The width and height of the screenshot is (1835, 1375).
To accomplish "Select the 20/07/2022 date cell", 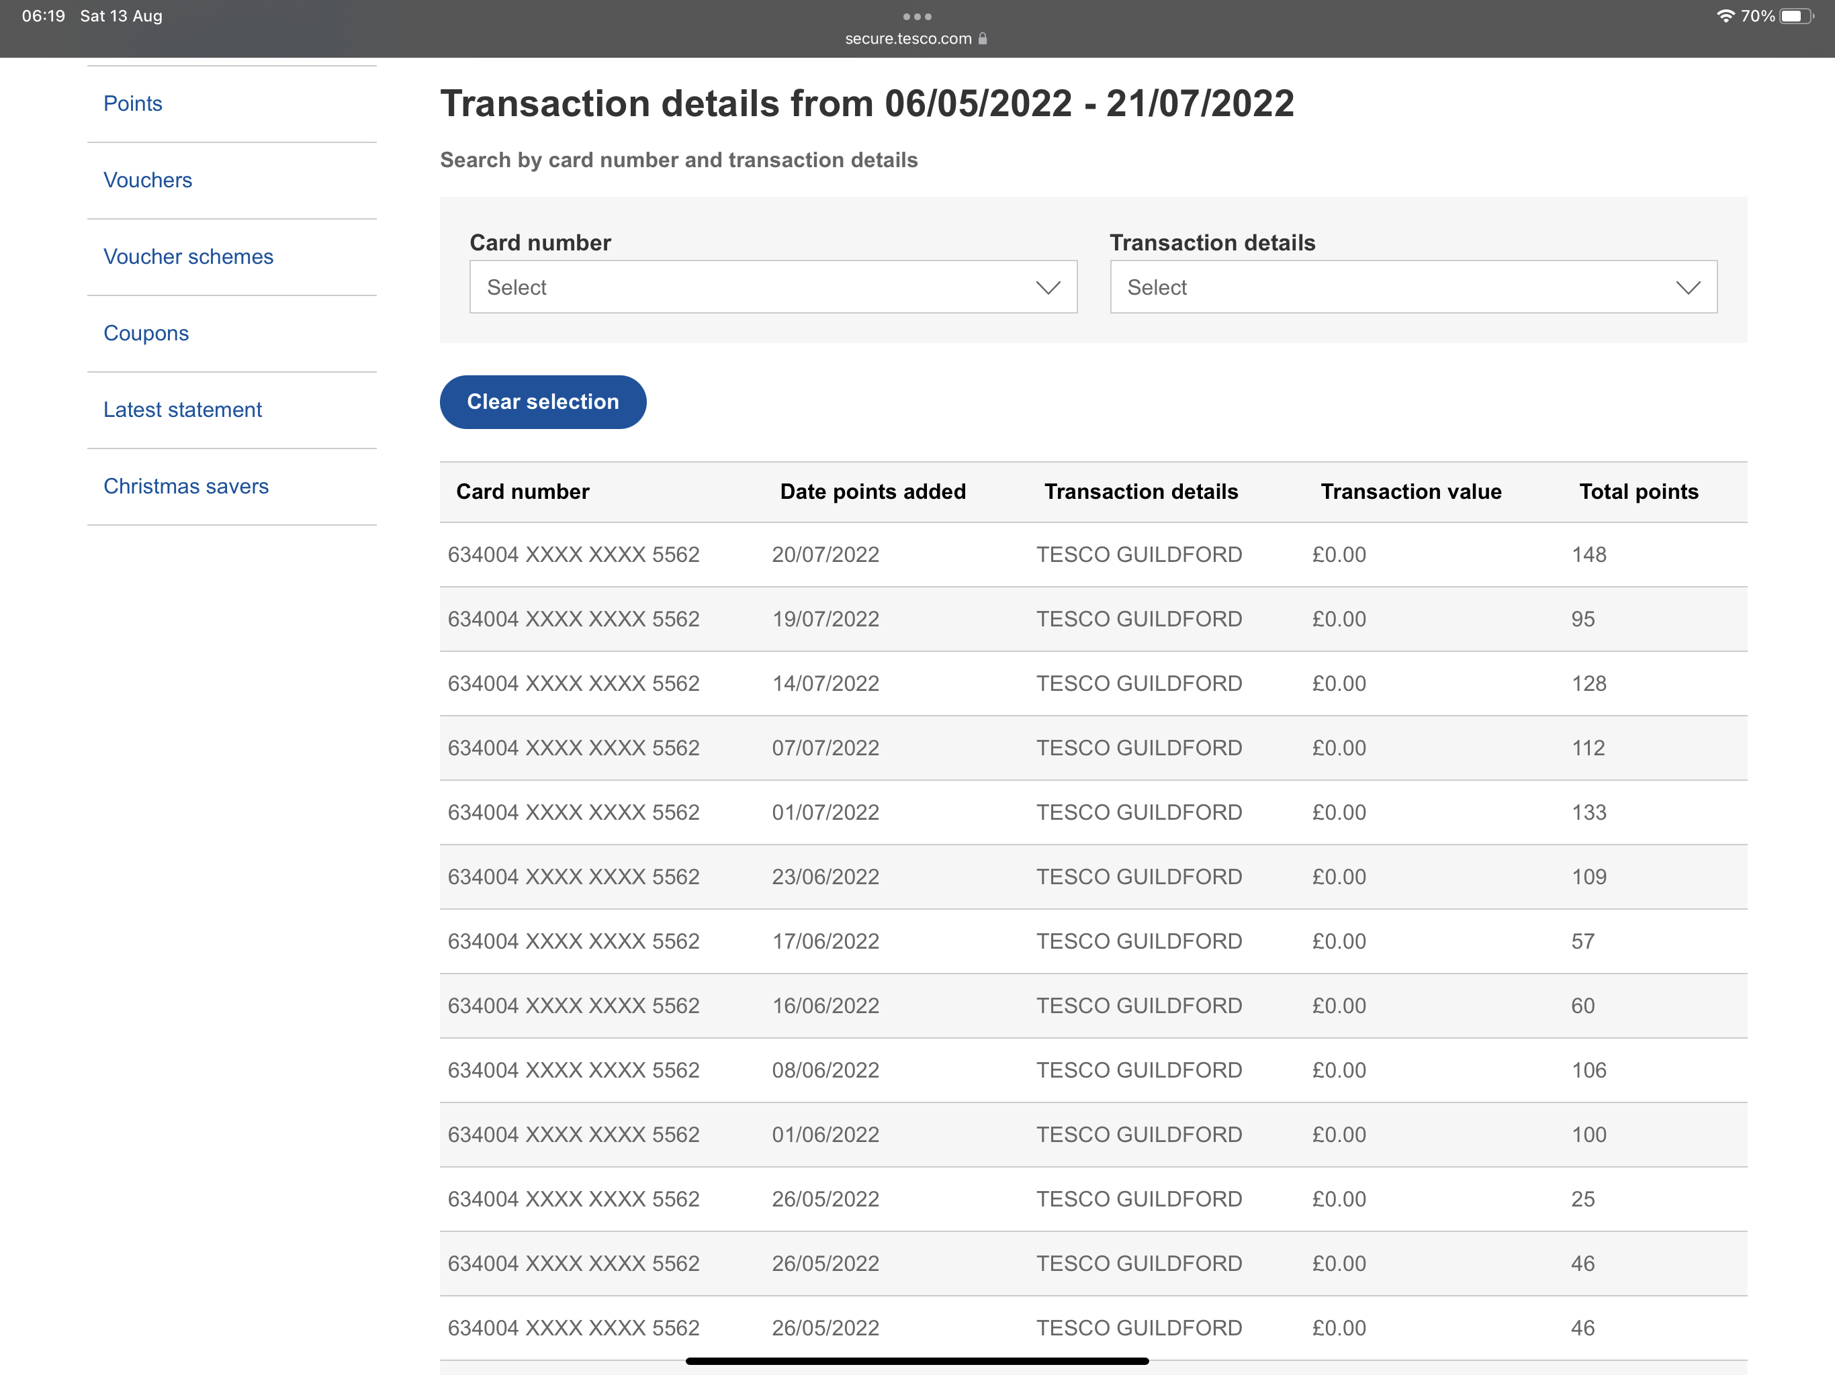I will point(825,555).
